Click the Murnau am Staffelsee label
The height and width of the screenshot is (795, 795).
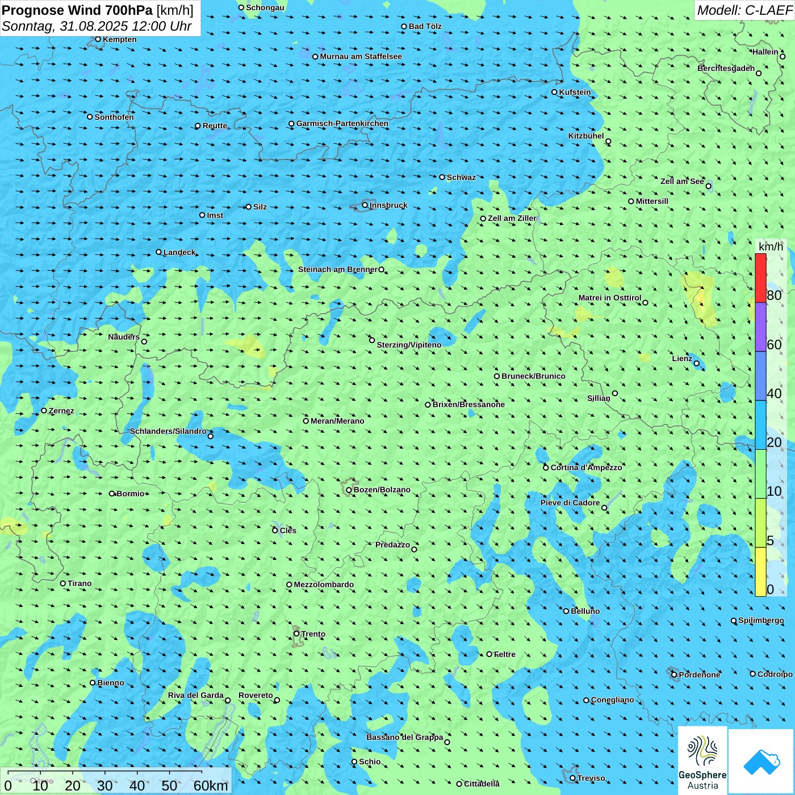click(x=361, y=56)
